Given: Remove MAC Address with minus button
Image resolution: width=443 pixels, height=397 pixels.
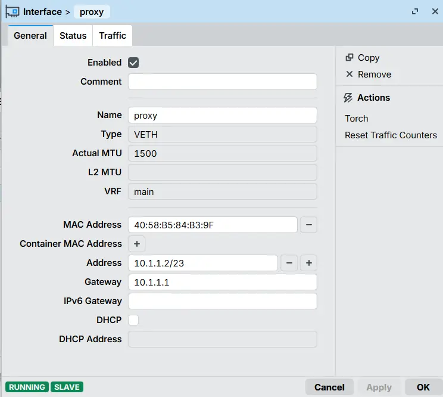Looking at the screenshot, I should point(309,225).
